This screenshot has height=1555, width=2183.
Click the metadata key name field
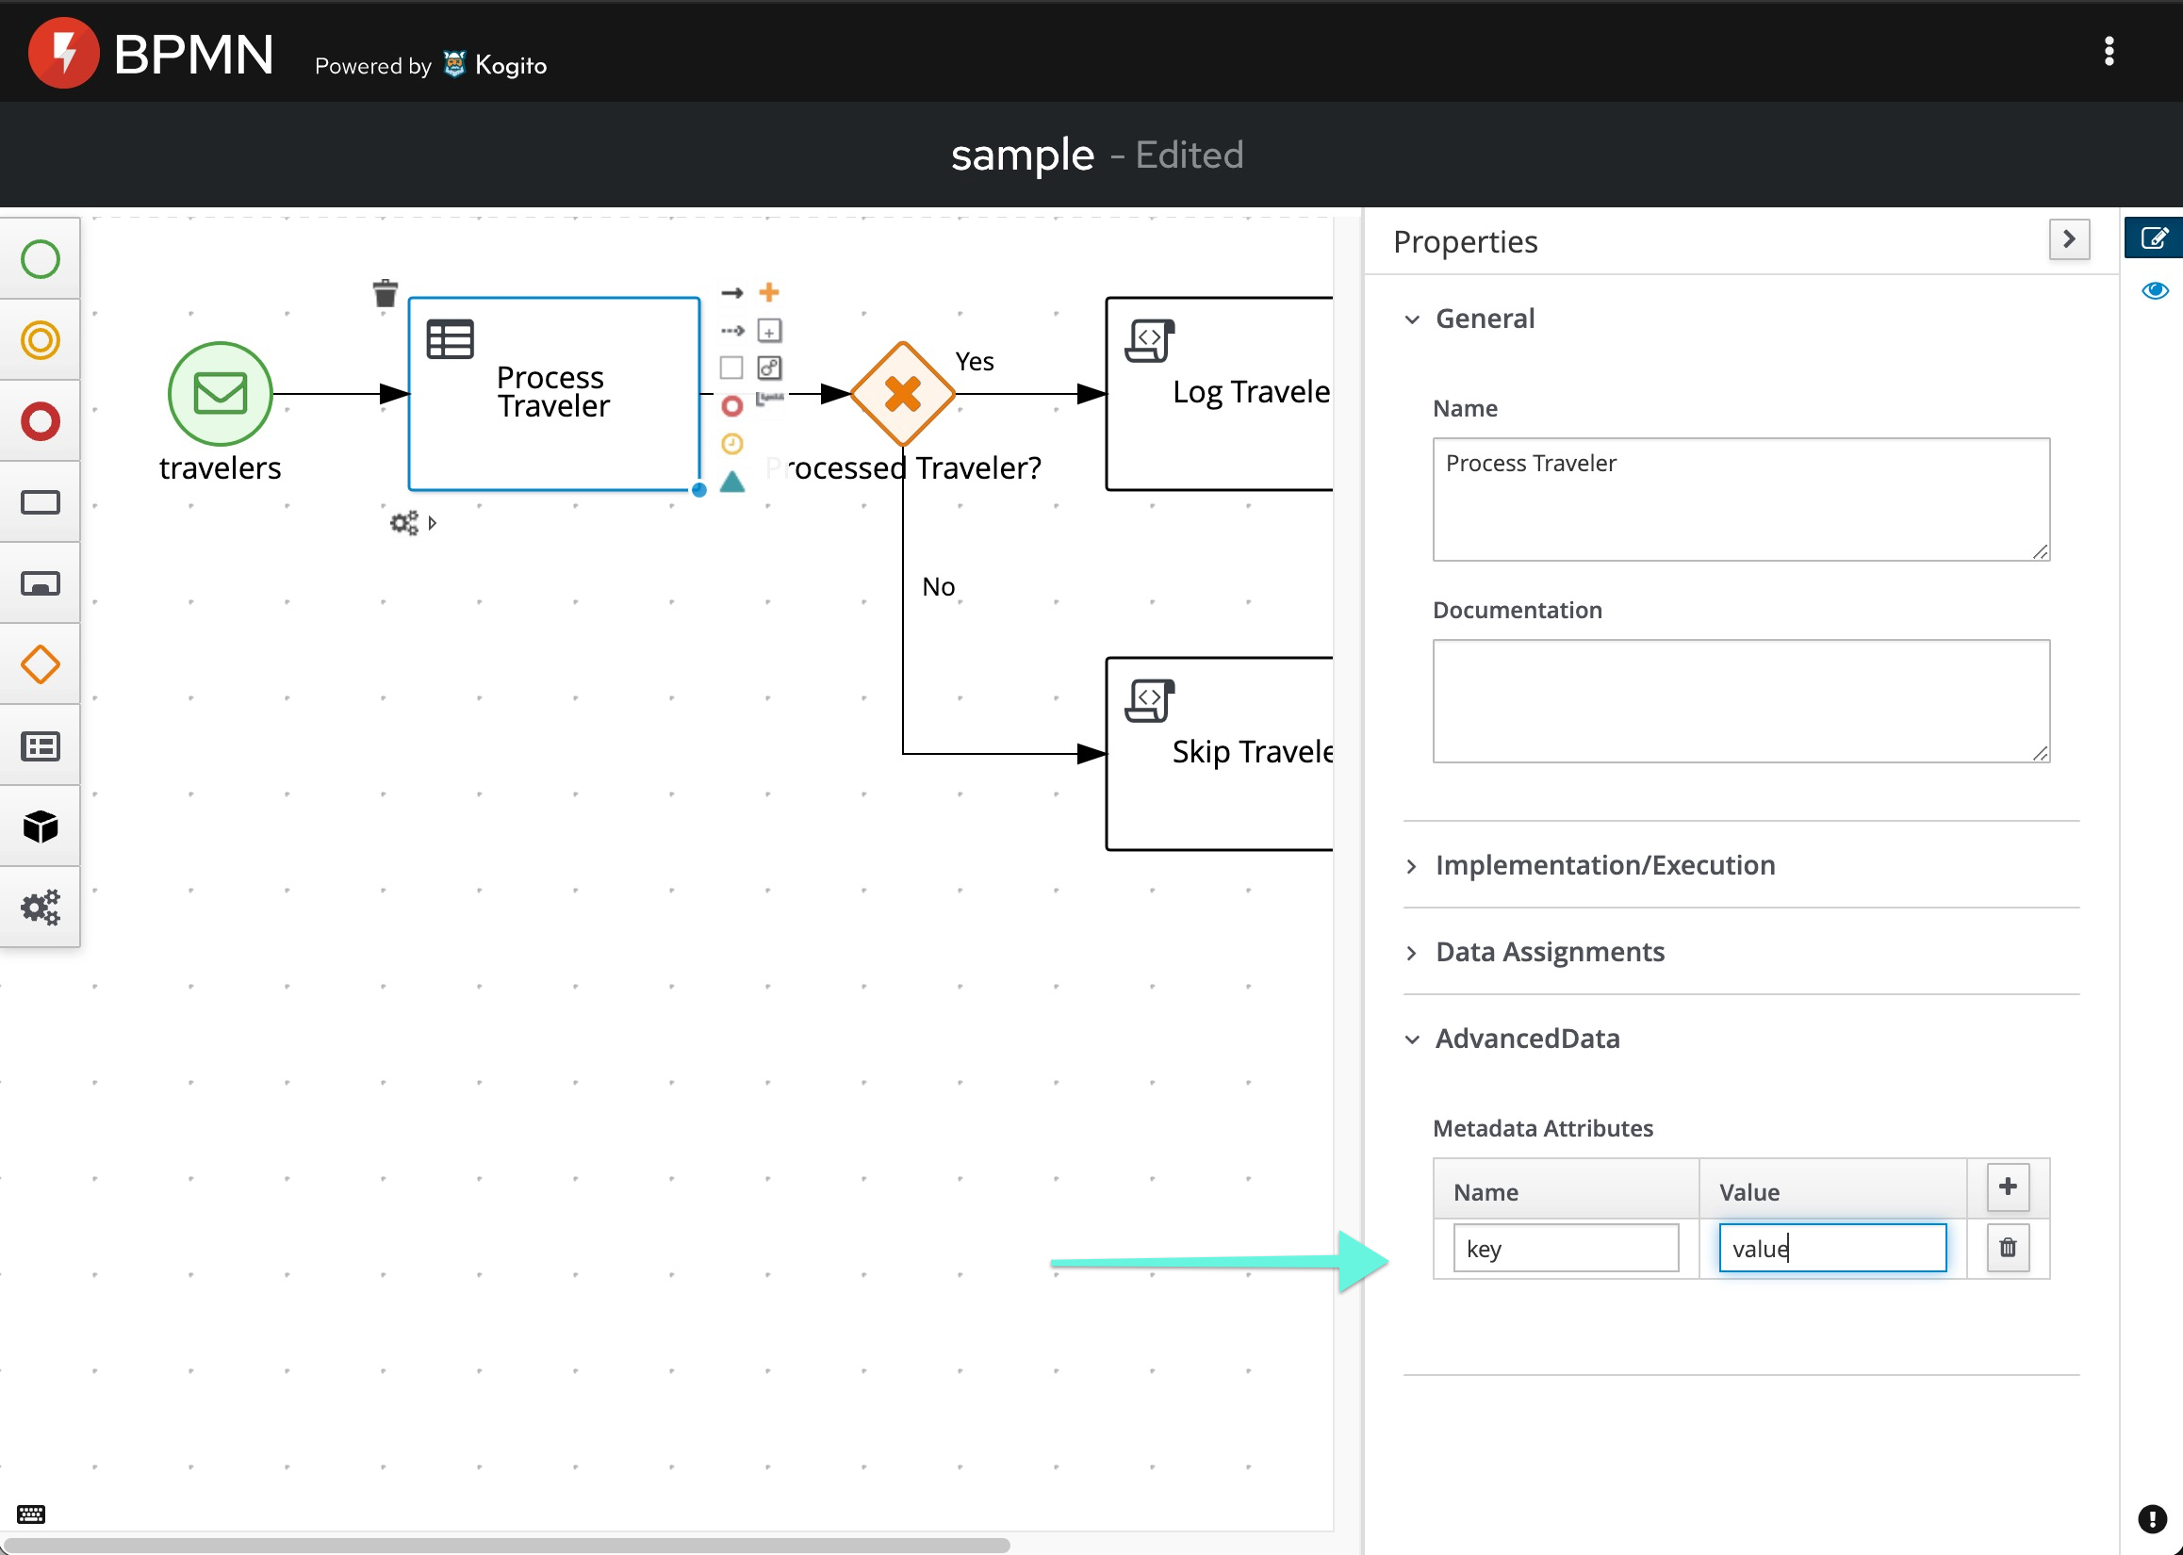1565,1249
